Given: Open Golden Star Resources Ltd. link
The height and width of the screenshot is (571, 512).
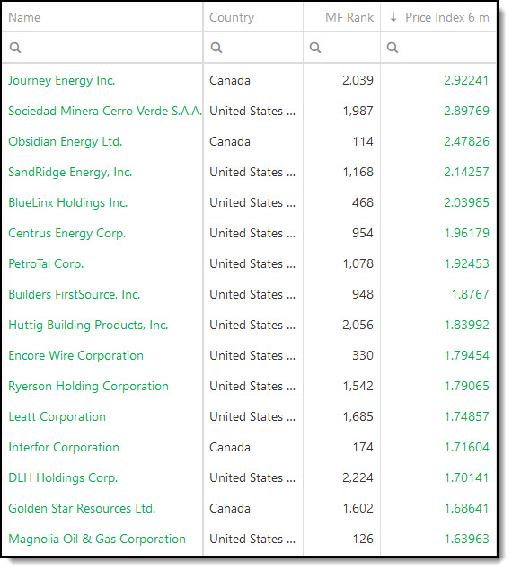Looking at the screenshot, I should 82,508.
